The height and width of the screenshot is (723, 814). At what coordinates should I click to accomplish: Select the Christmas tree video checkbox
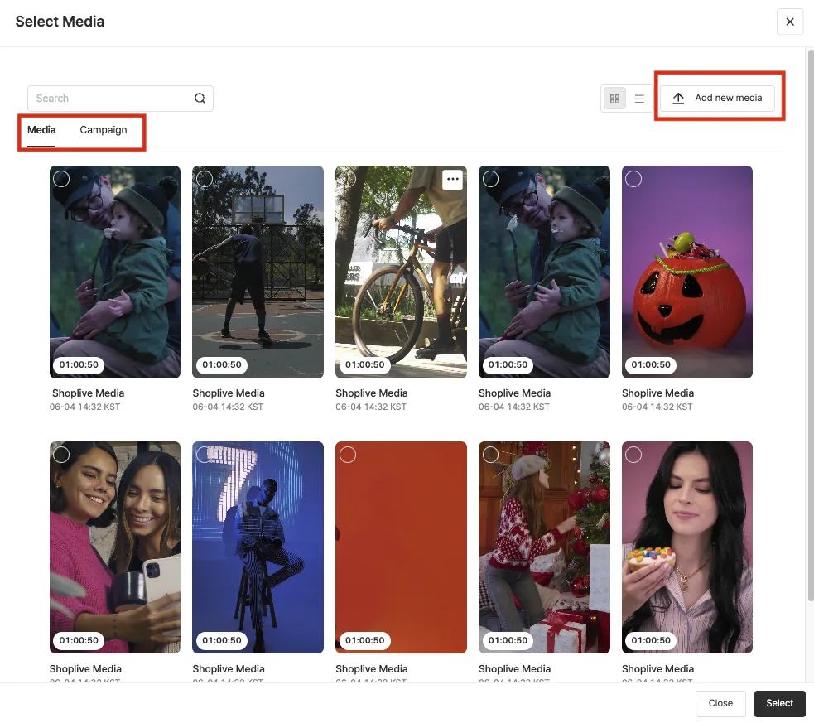tap(490, 455)
